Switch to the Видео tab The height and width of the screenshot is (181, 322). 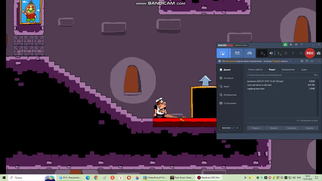click(272, 69)
